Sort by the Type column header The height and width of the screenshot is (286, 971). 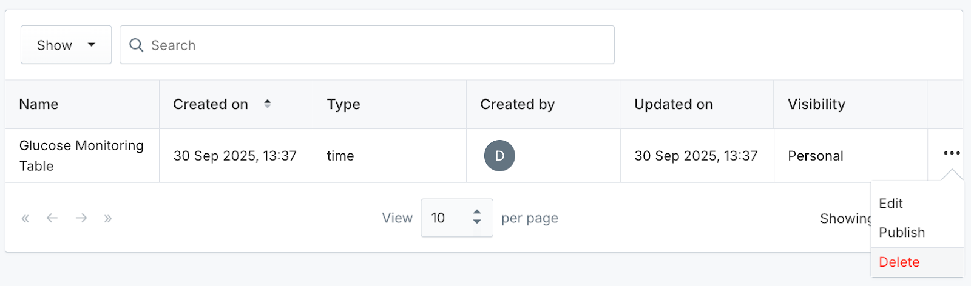pos(343,104)
